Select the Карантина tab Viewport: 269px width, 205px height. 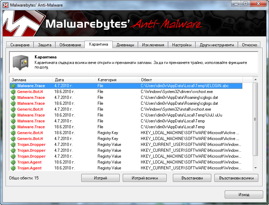[99, 45]
